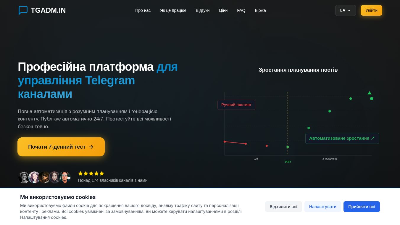Click the TGADM.IN chat bubble logo icon
This screenshot has height=225, width=400.
pyautogui.click(x=23, y=10)
